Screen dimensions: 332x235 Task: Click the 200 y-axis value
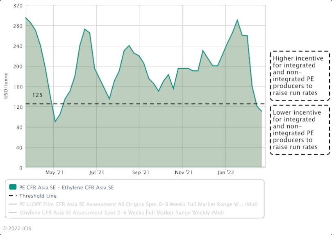pos(18,67)
